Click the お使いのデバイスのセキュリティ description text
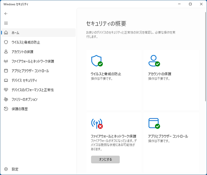The width and height of the screenshot is (207, 175). click(x=131, y=35)
